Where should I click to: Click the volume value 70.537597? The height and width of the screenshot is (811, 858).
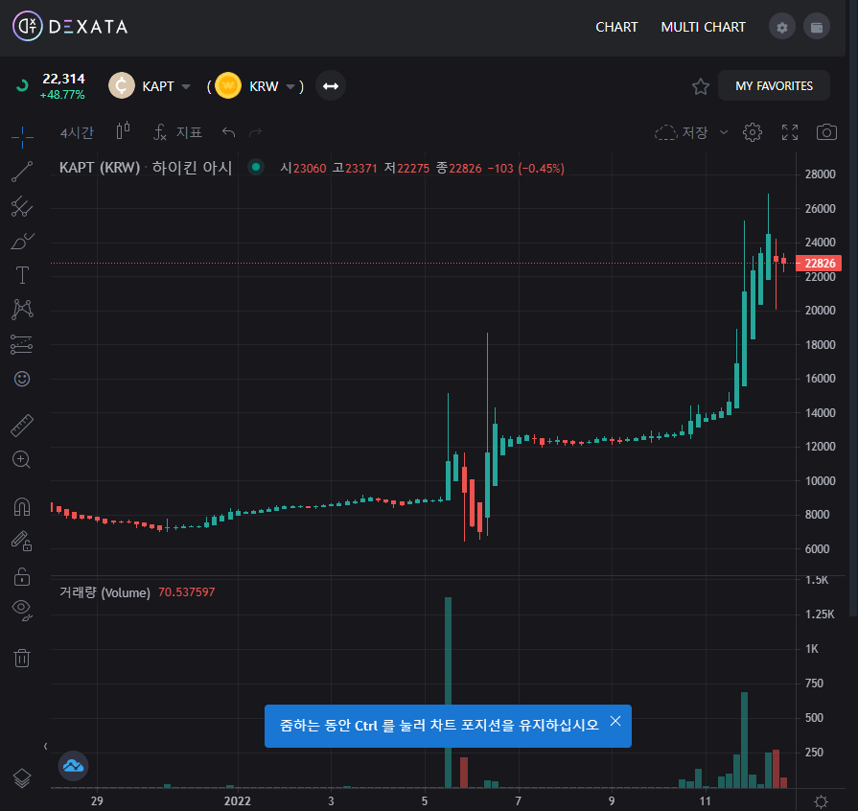[186, 592]
